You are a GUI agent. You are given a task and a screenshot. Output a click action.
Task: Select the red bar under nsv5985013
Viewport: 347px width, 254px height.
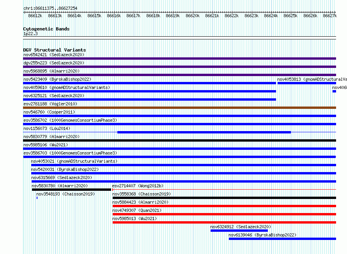225,222
